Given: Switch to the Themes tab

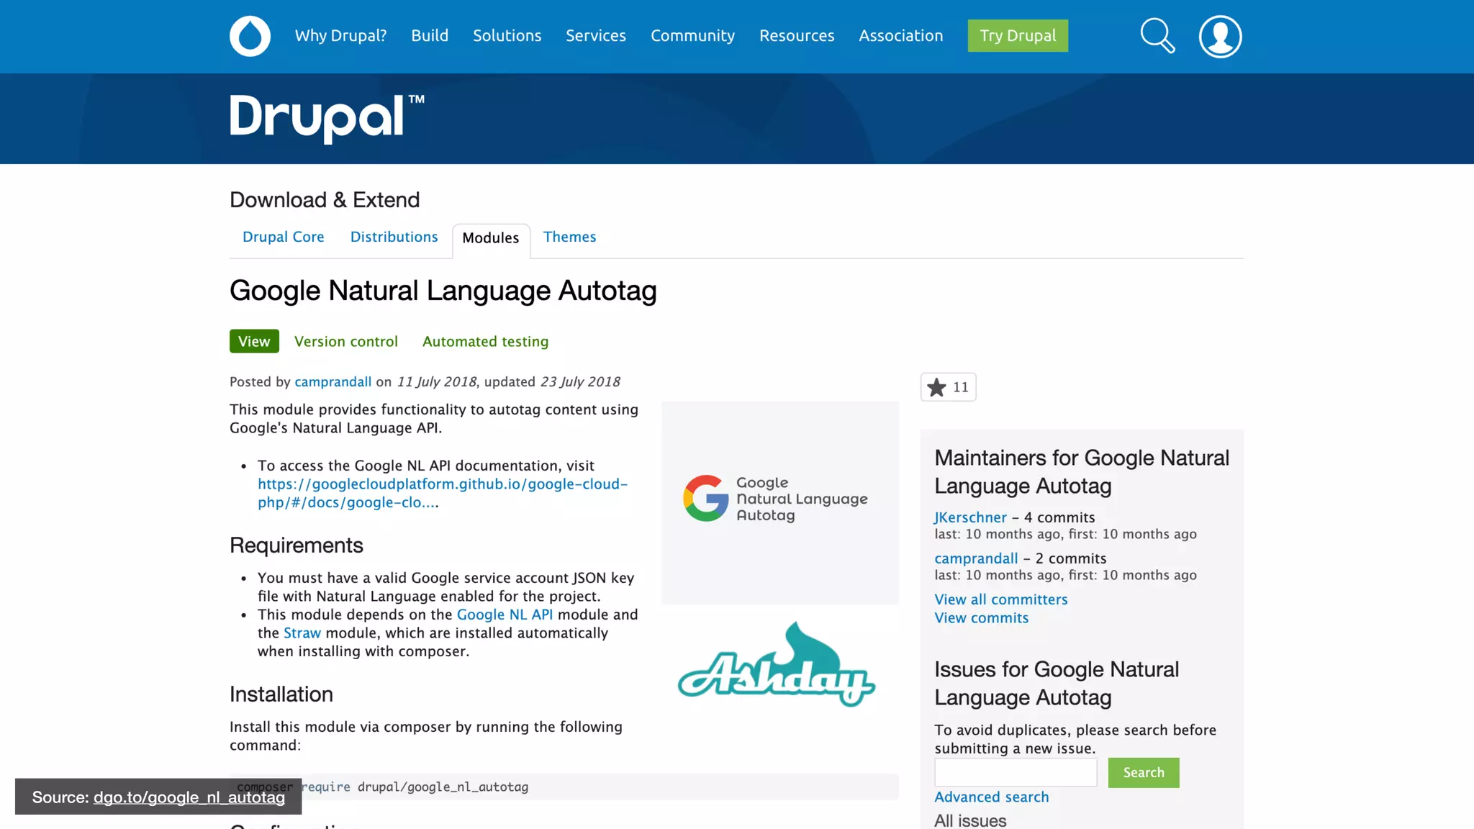Looking at the screenshot, I should [x=569, y=237].
